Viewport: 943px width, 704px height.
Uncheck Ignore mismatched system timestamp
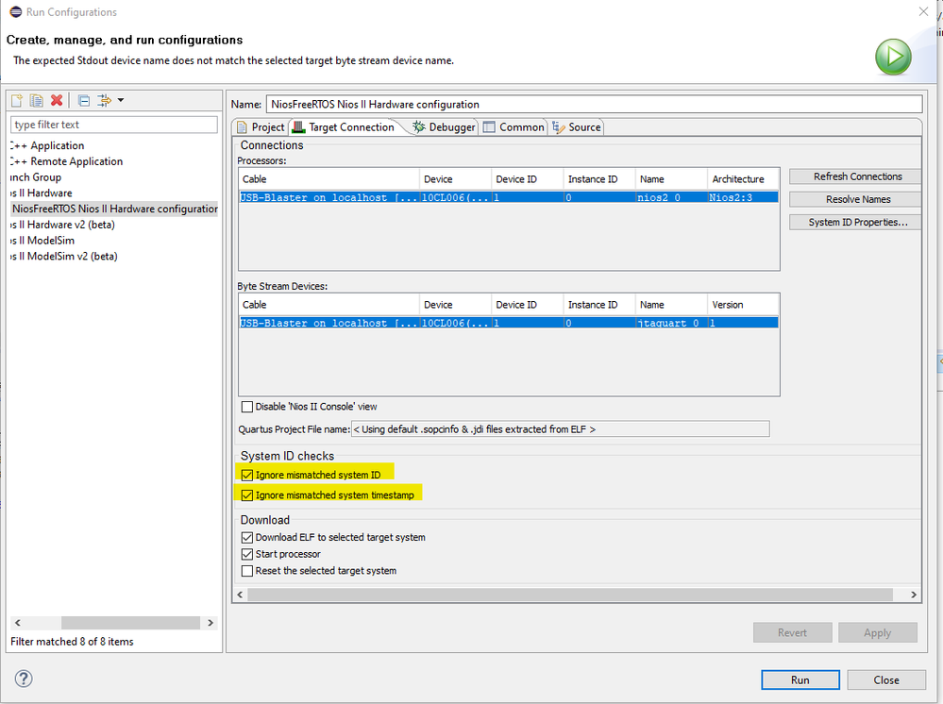click(x=247, y=495)
